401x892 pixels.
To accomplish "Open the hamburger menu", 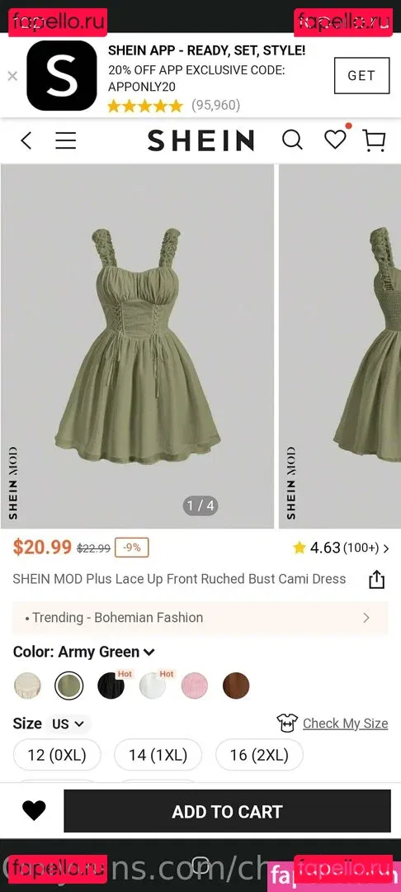I will [x=65, y=140].
